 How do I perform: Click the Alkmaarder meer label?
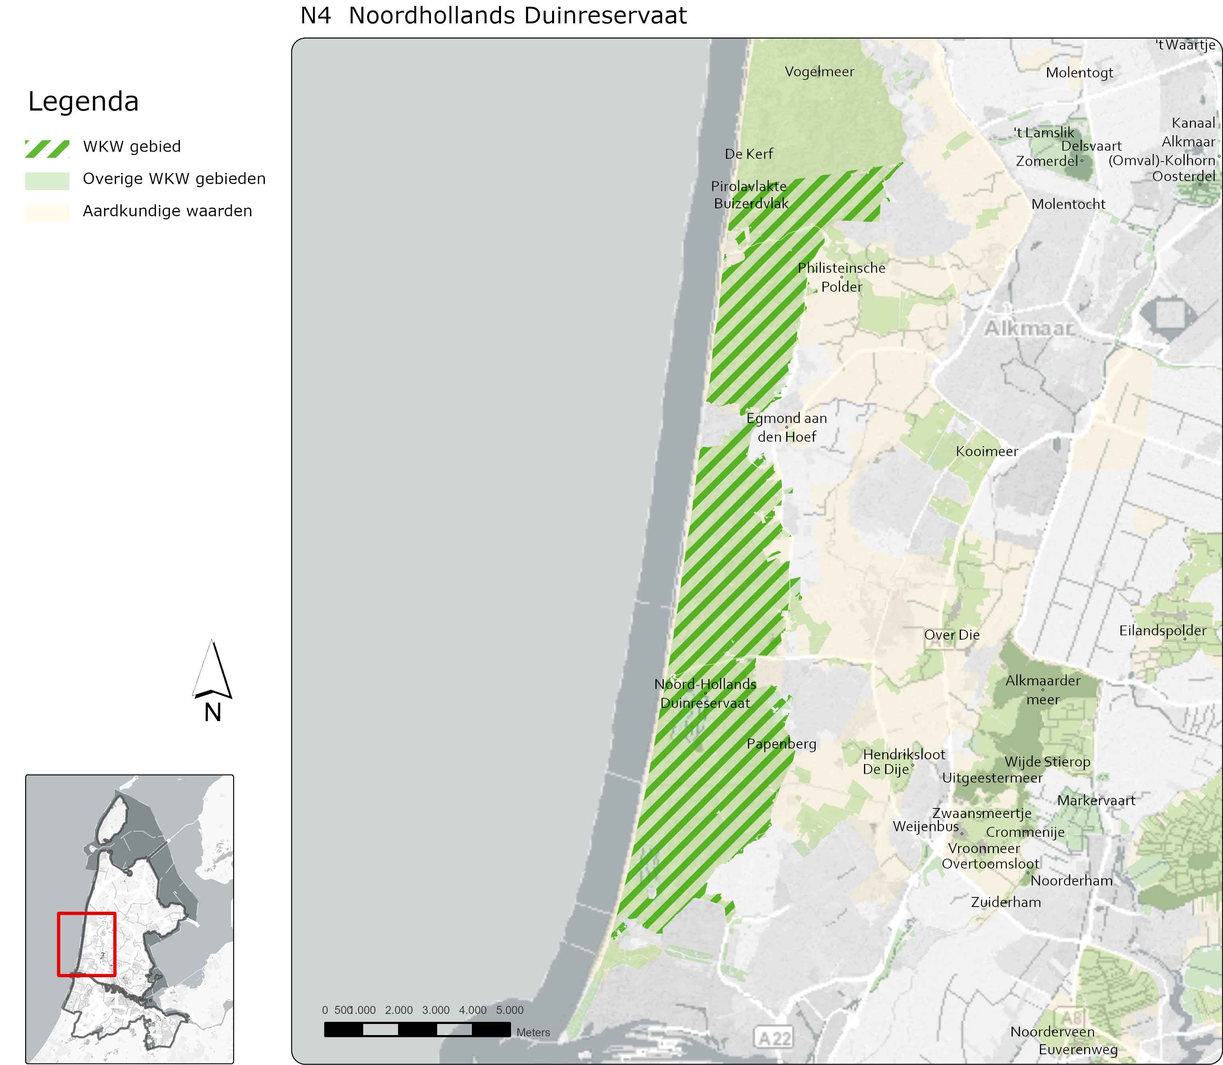(1042, 690)
